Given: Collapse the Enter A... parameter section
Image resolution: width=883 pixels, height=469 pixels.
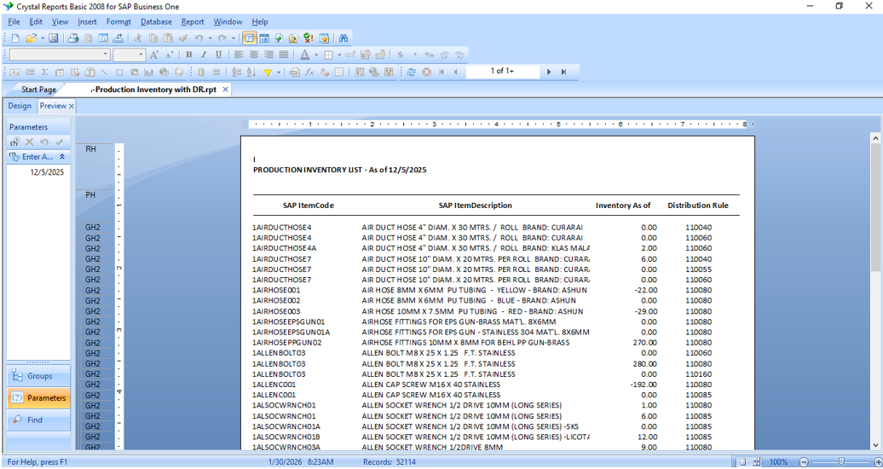Looking at the screenshot, I should 62,157.
